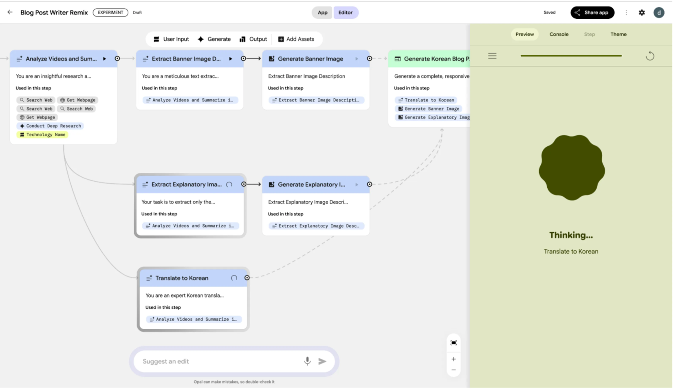
Task: Open the settings gear icon
Action: tap(641, 13)
